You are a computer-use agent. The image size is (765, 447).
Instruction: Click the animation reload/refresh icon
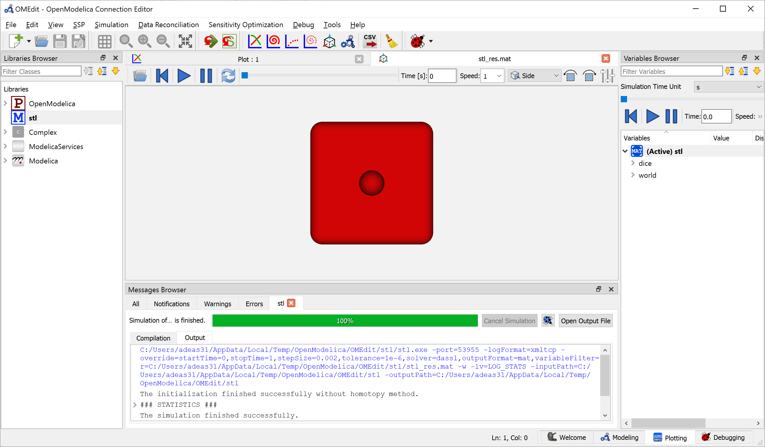click(228, 75)
